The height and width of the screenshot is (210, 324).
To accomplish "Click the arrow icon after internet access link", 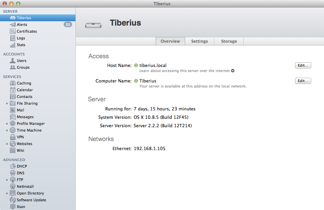I will (x=233, y=71).
